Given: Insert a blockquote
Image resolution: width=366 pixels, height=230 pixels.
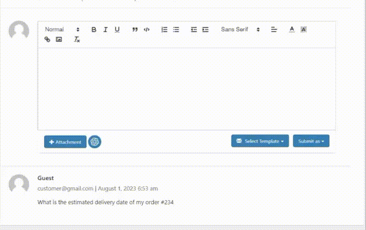Looking at the screenshot, I should 135,29.
